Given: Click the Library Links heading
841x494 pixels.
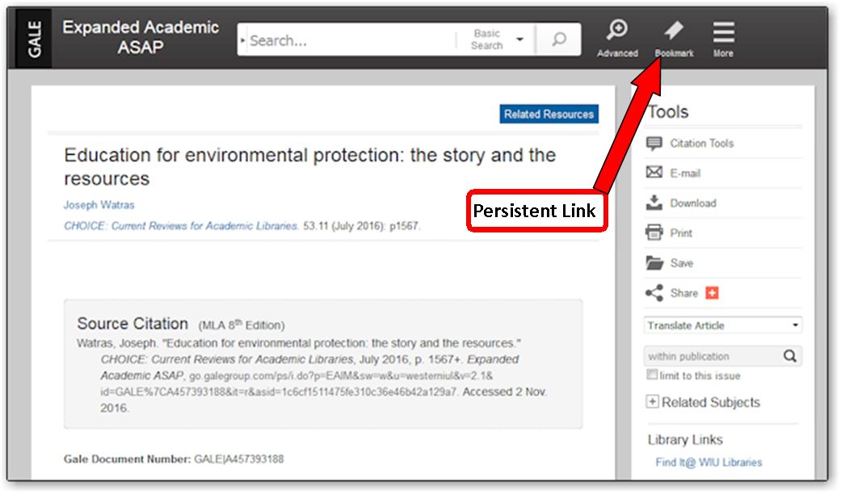Looking at the screenshot, I should click(685, 439).
